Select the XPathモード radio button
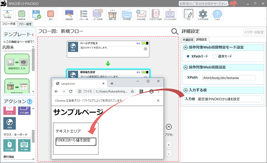 (x=188, y=56)
